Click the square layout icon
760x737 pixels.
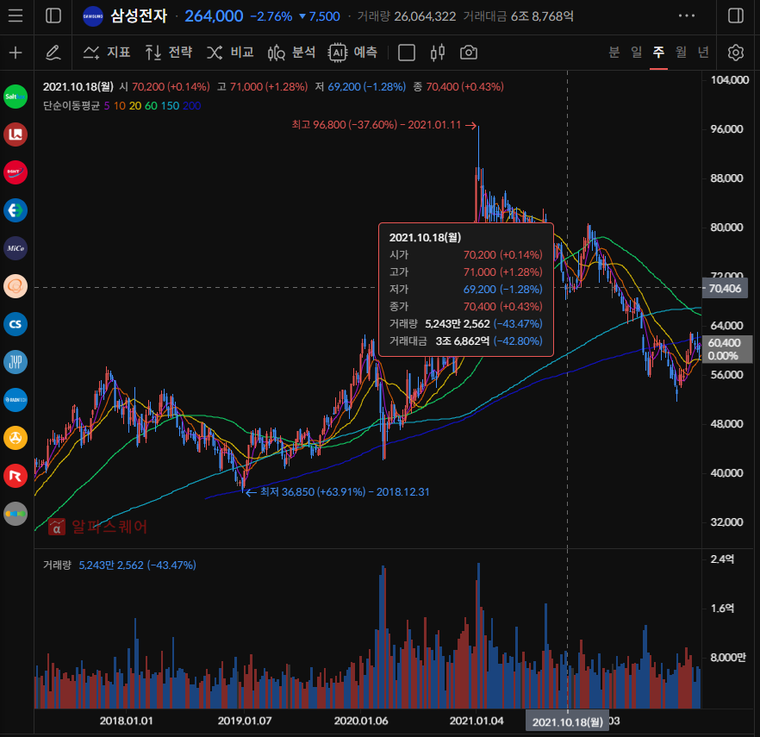click(x=407, y=53)
